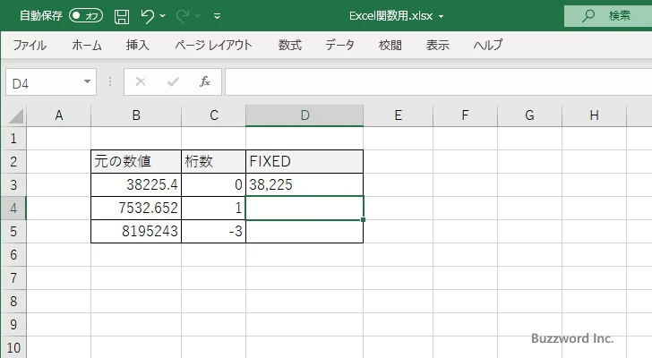The height and width of the screenshot is (358, 652).
Task: Select row 1 header
Action: coord(13,138)
